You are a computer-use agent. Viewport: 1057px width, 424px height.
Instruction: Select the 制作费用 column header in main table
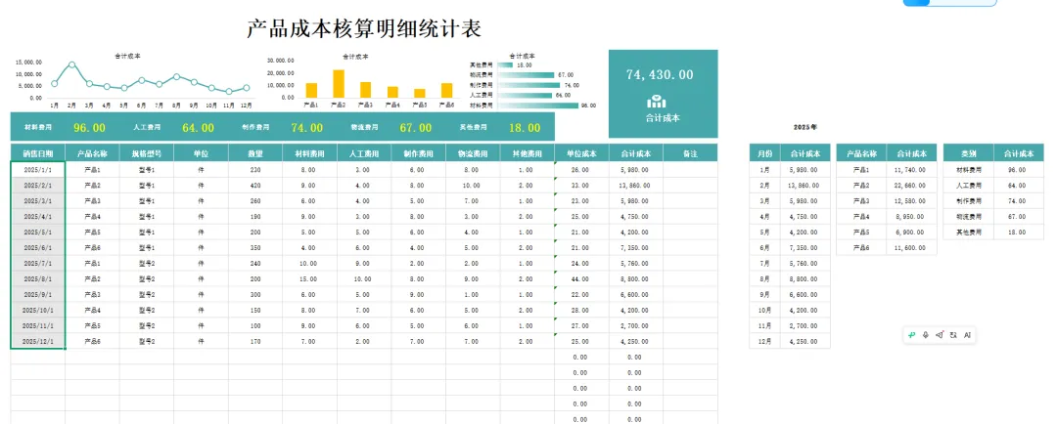[x=418, y=153]
